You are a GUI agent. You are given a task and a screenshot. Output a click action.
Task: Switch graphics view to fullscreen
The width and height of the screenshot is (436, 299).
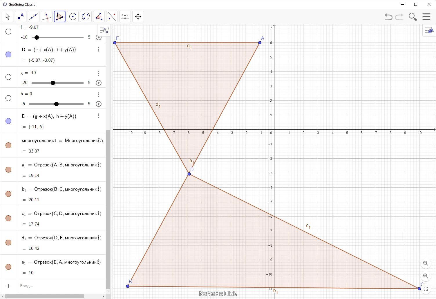(426, 289)
